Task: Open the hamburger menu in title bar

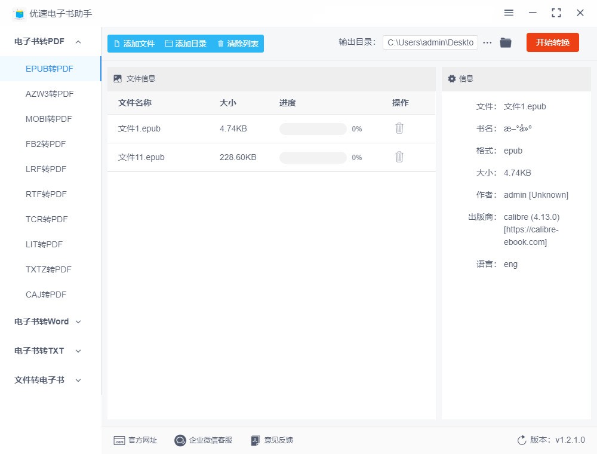Action: pyautogui.click(x=509, y=13)
